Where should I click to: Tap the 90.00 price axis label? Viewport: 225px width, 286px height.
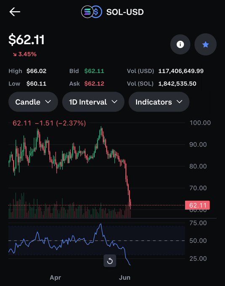click(x=198, y=145)
